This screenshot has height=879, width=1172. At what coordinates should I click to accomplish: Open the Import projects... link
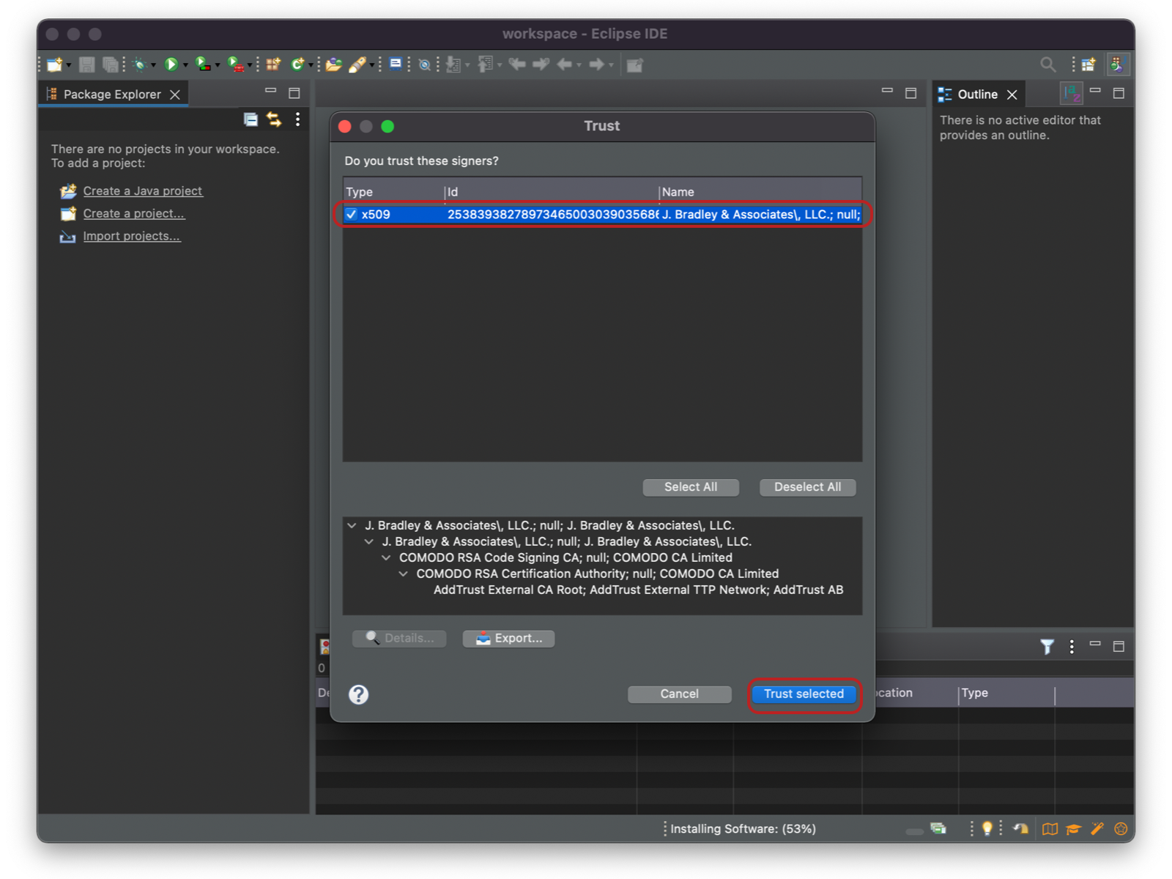tap(132, 237)
